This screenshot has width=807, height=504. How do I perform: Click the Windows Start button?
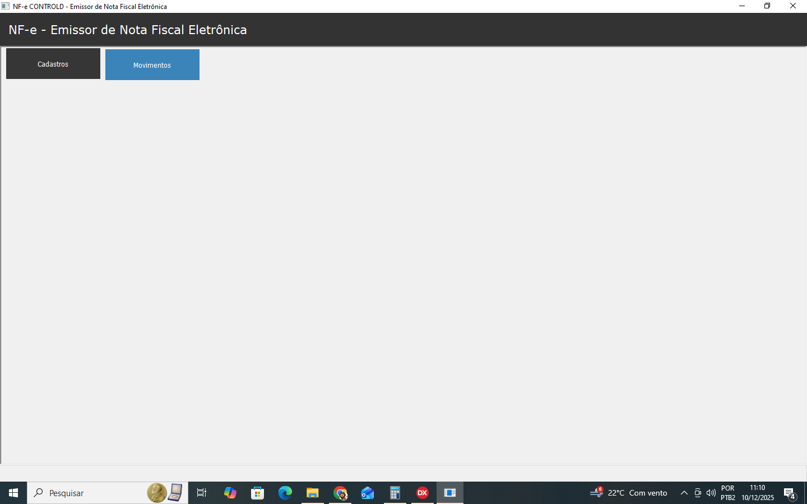[13, 493]
